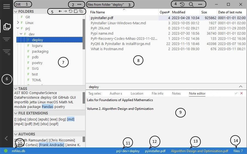
Task: Cancel note edit with the red X
Action: click(242, 93)
